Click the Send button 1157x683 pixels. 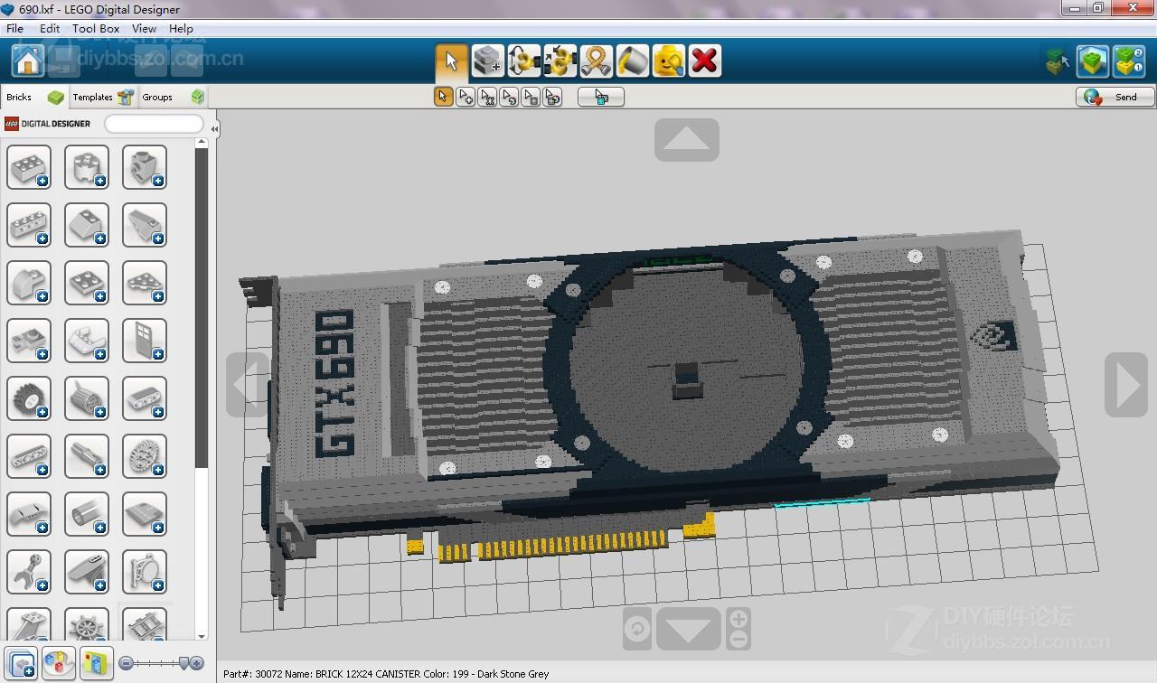point(1115,97)
